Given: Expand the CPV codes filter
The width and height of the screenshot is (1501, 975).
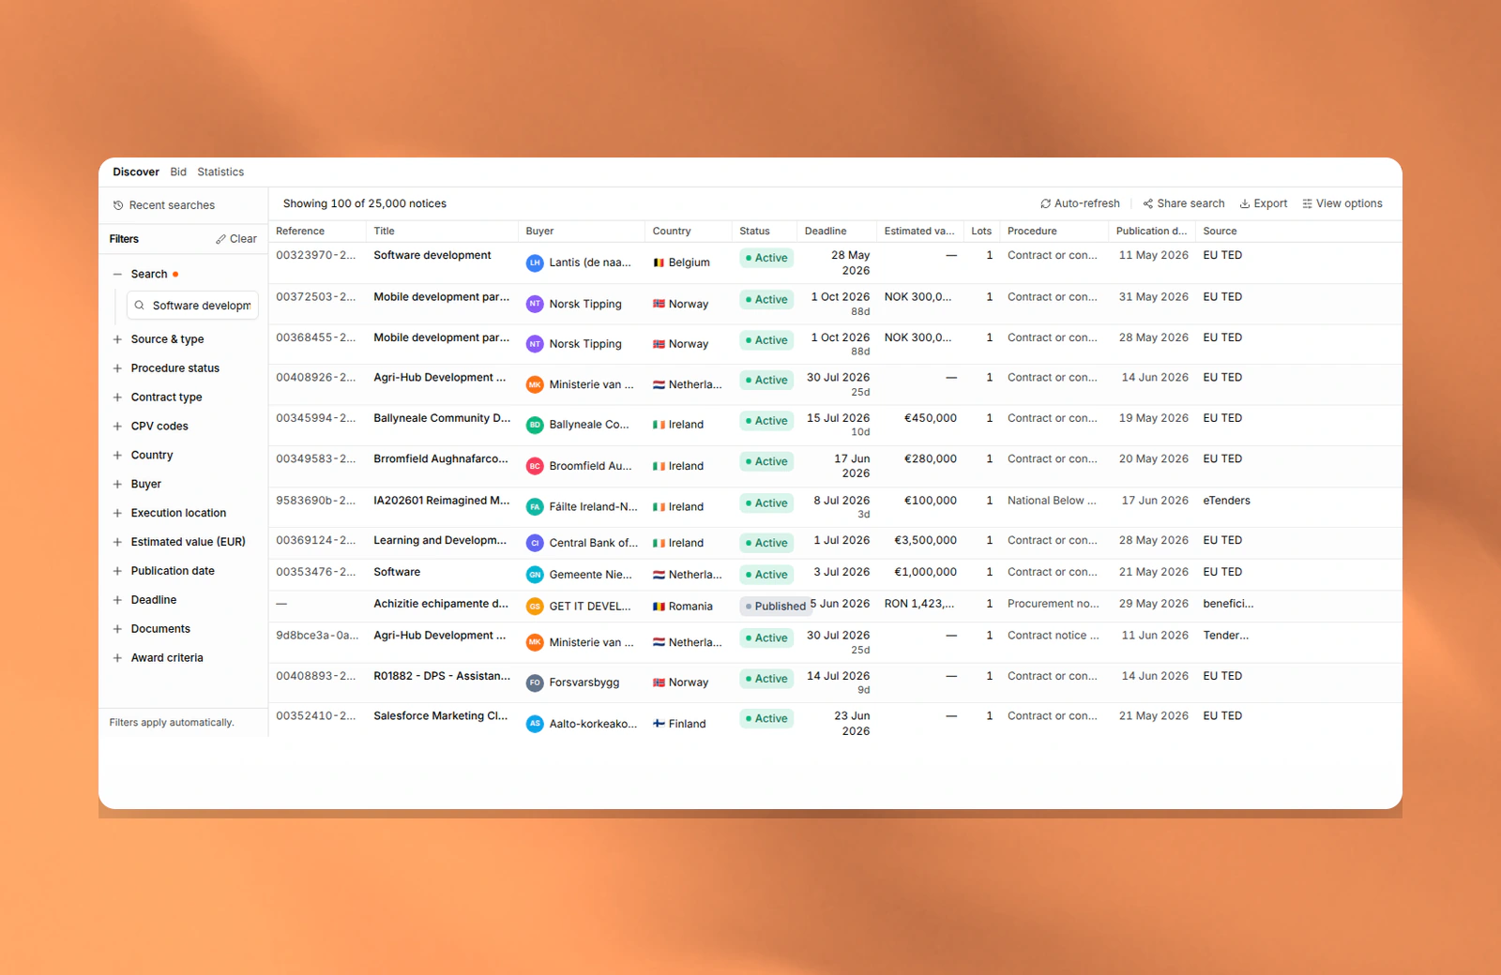Looking at the screenshot, I should pyautogui.click(x=117, y=427).
